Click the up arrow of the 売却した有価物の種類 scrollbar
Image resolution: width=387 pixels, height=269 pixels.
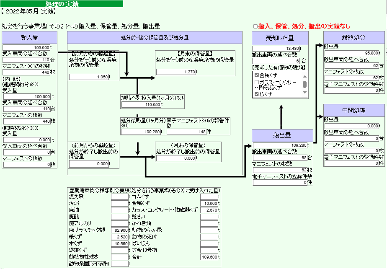click(x=304, y=76)
